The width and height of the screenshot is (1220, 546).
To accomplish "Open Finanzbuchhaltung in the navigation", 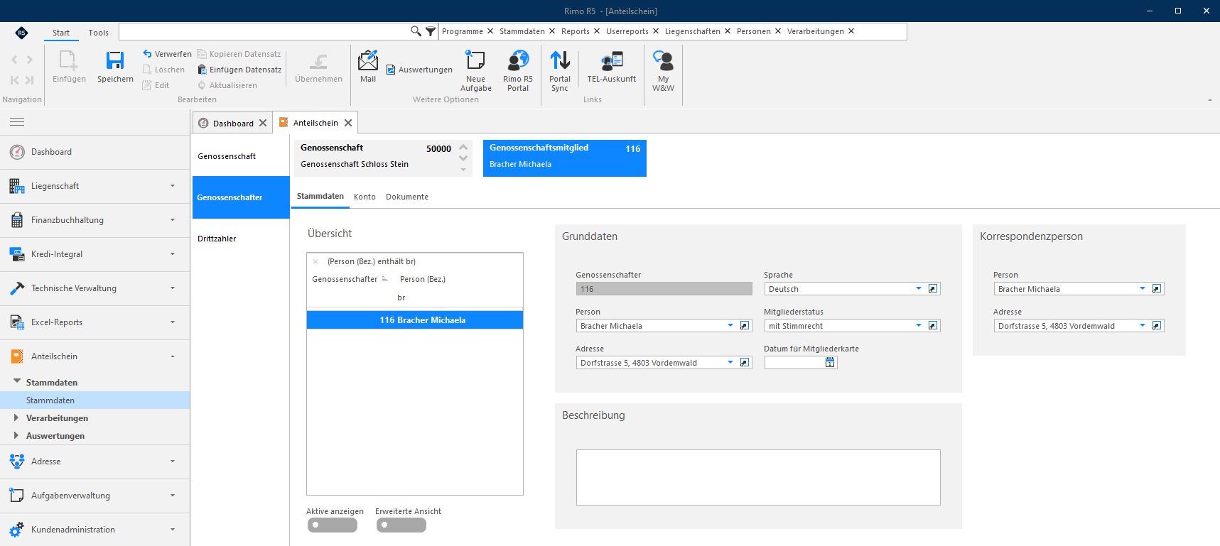I will click(95, 220).
